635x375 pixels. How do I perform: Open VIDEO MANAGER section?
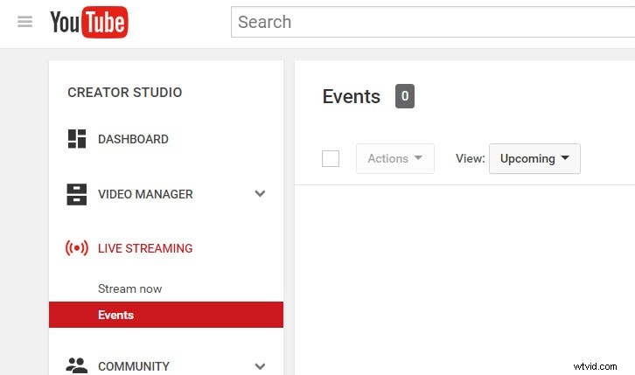145,194
